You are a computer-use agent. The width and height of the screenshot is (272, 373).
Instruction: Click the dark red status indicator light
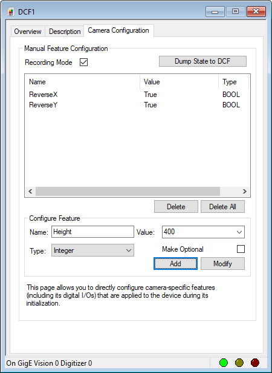pos(254,363)
